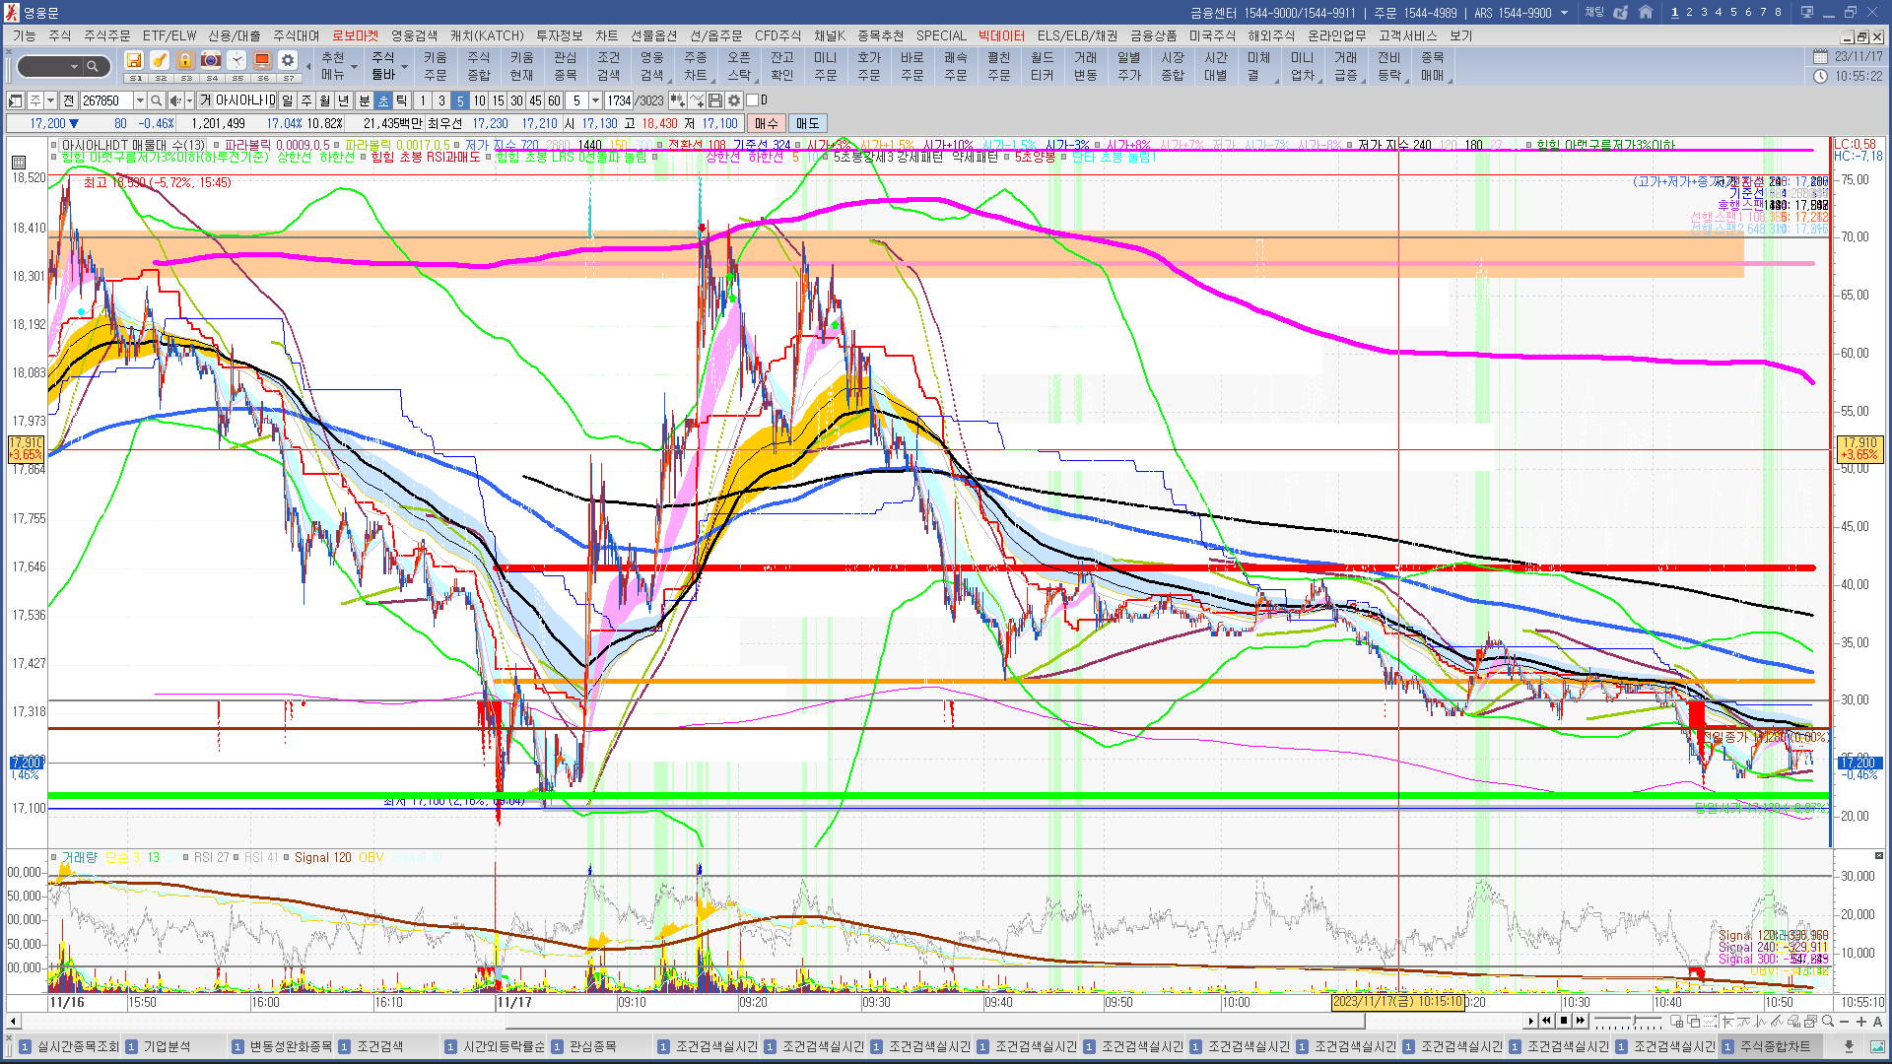Open the 주식툴바 dropdown
The width and height of the screenshot is (1892, 1064).
(x=384, y=67)
